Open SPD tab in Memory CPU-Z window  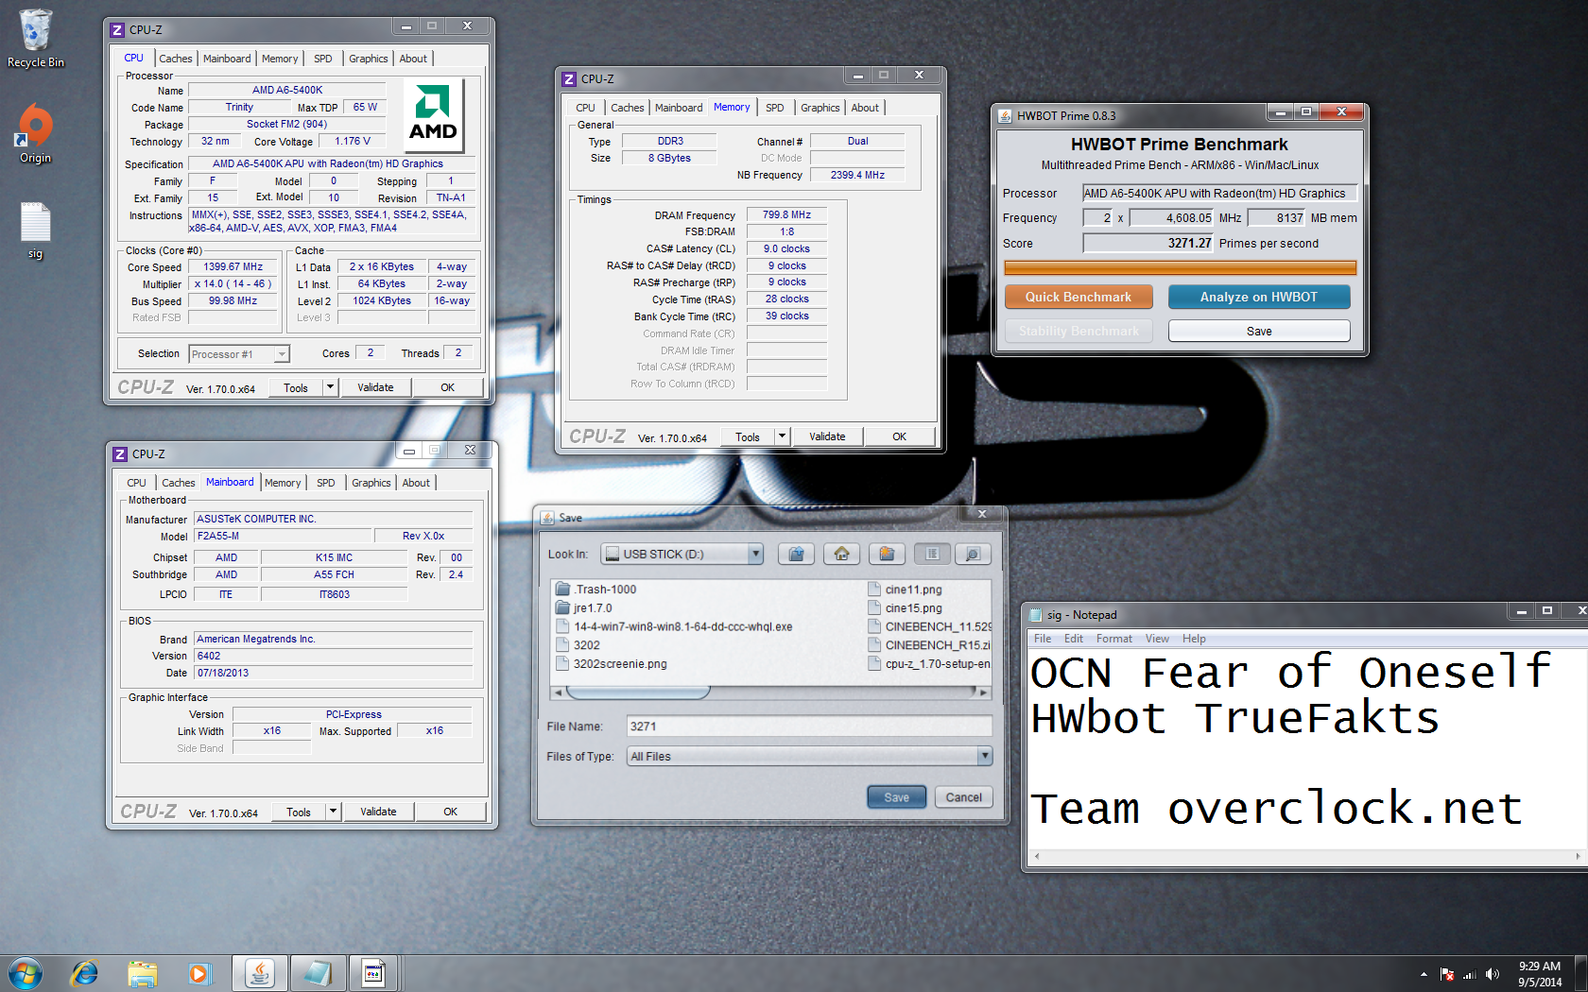pos(774,108)
